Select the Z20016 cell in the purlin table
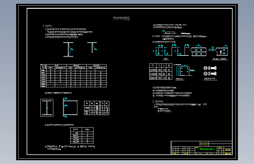Screen dimensions: 254x164 153,78
